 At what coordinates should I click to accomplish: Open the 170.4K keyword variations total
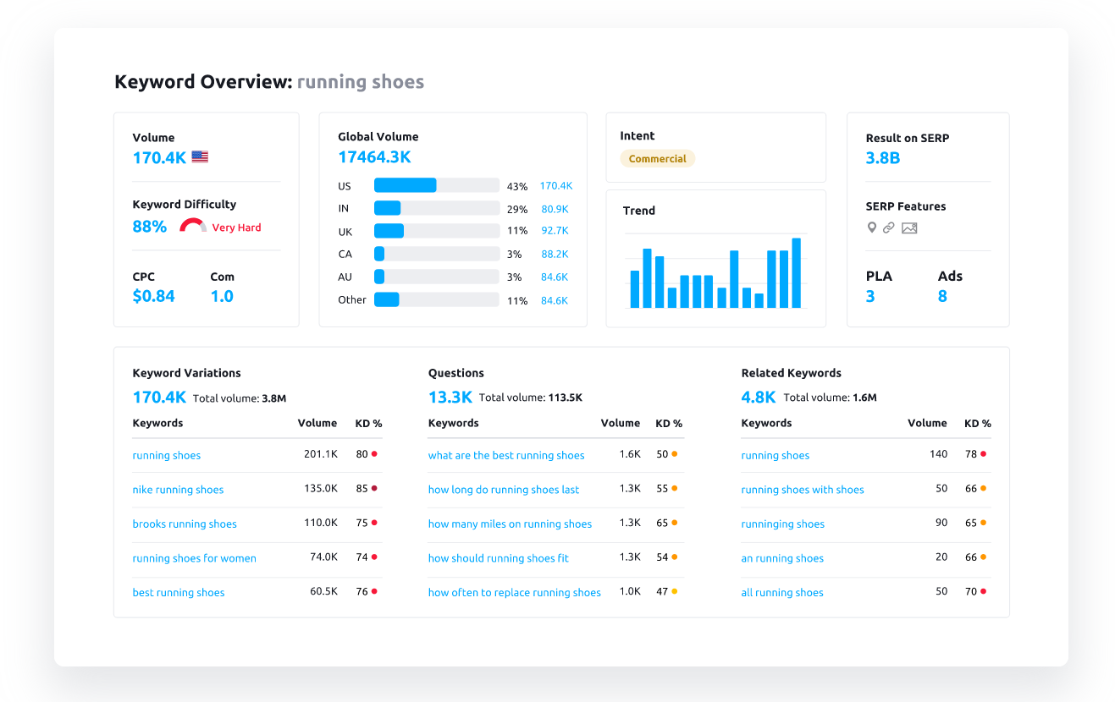tap(159, 397)
